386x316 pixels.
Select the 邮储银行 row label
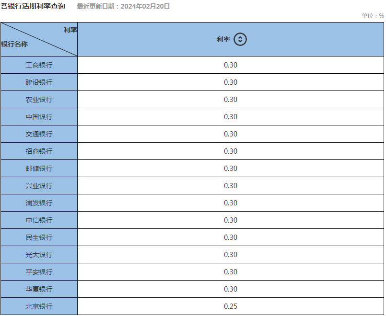(x=39, y=169)
